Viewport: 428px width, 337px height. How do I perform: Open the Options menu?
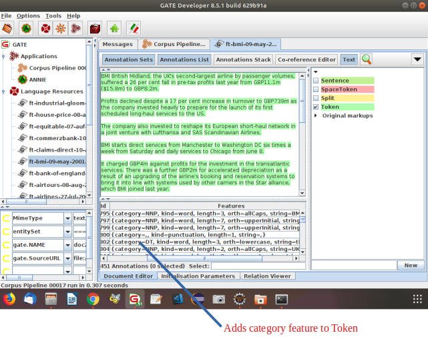28,16
